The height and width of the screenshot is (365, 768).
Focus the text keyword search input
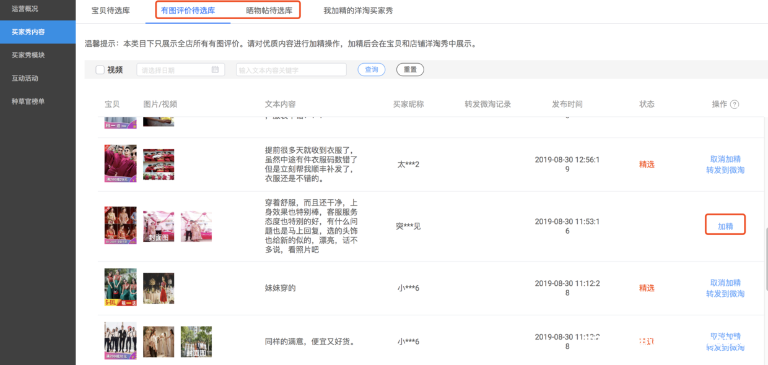[291, 70]
